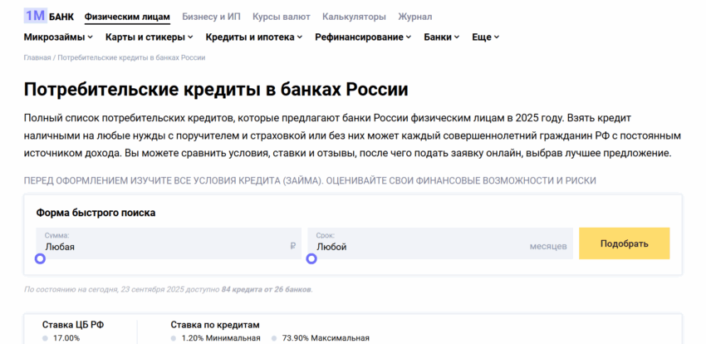Click the 1M Банк logo
The height and width of the screenshot is (344, 706).
tap(49, 16)
